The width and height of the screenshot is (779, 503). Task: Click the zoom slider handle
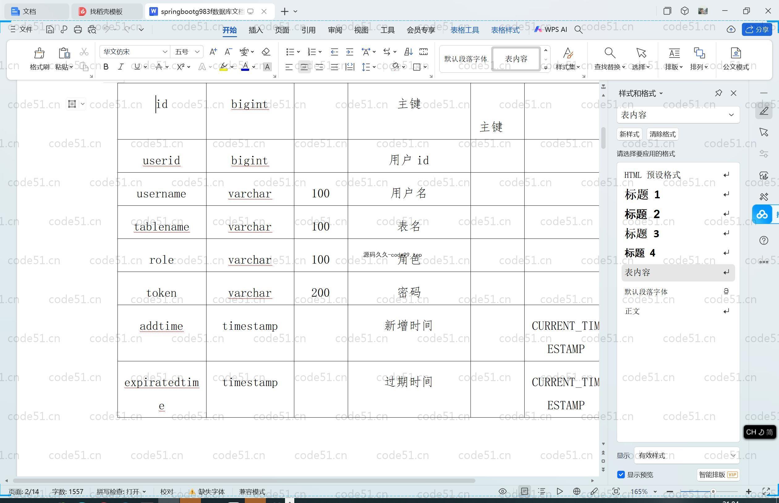pyautogui.click(x=713, y=492)
